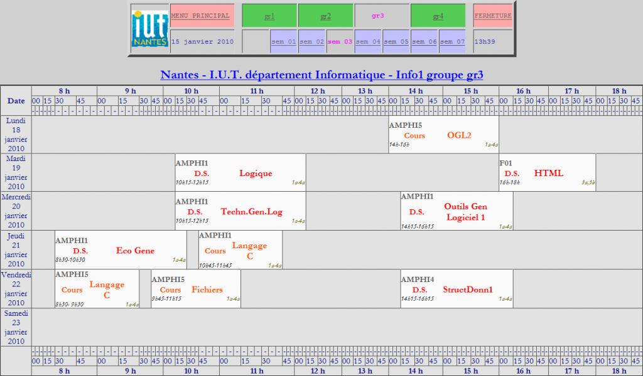The image size is (643, 376).
Task: Click the HTML D.S. entry
Action: point(547,172)
